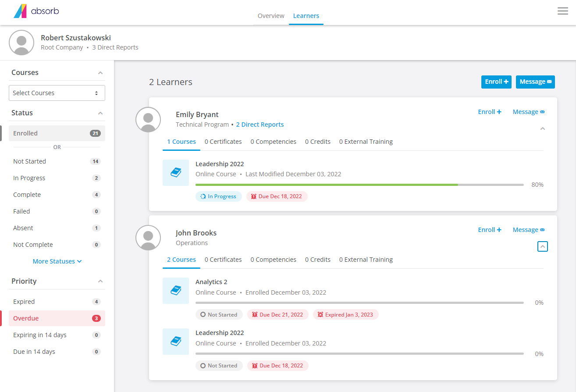Screen dimensions: 576x392
Task: Expand More Statuses list
Action: (x=57, y=261)
